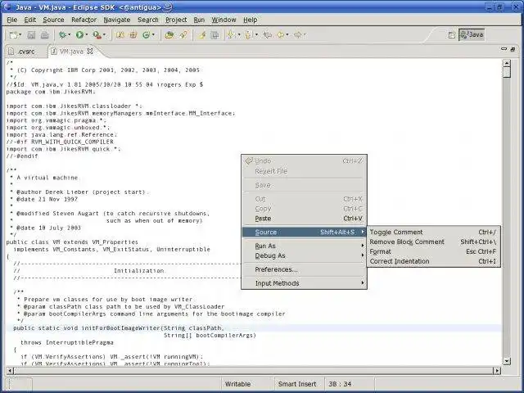Expand the Run As submenu
The image size is (524, 393).
304,246
